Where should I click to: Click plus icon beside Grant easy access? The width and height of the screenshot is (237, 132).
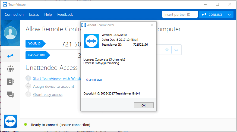[28, 94]
